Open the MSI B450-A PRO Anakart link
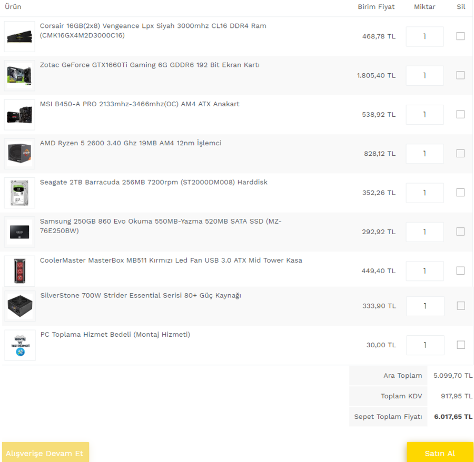 (x=140, y=104)
